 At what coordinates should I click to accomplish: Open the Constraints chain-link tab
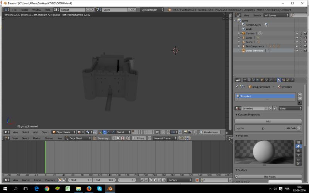click(266, 80)
